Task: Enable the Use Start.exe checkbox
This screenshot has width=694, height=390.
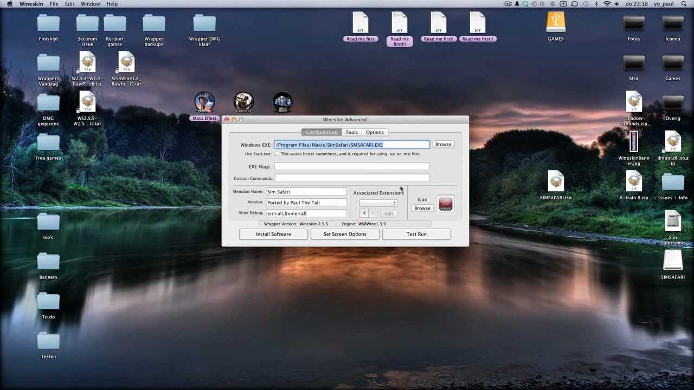Action: click(x=277, y=154)
